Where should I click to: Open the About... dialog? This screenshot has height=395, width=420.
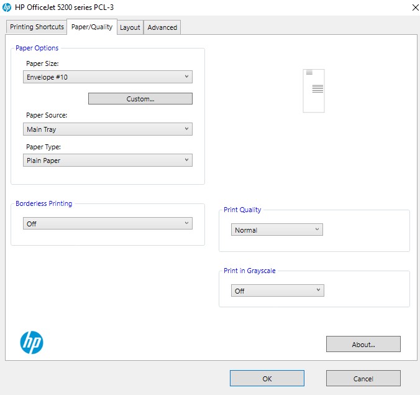[363, 345]
